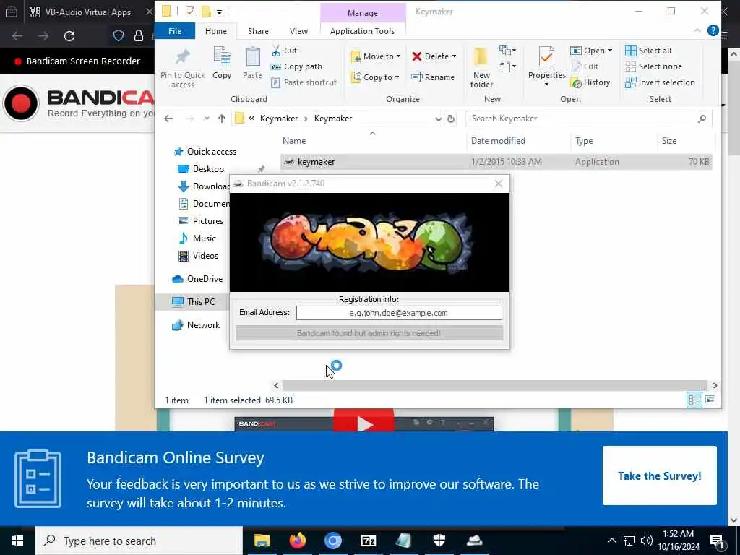This screenshot has width=740, height=555.
Task: Sort by the Type column header
Action: point(584,141)
